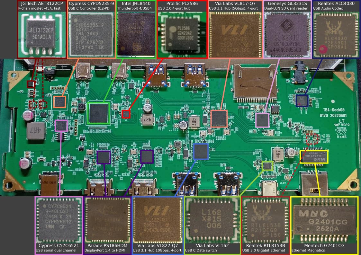Select the "Cypress CY7C6521" title
The height and width of the screenshot is (255, 361).
59,246
